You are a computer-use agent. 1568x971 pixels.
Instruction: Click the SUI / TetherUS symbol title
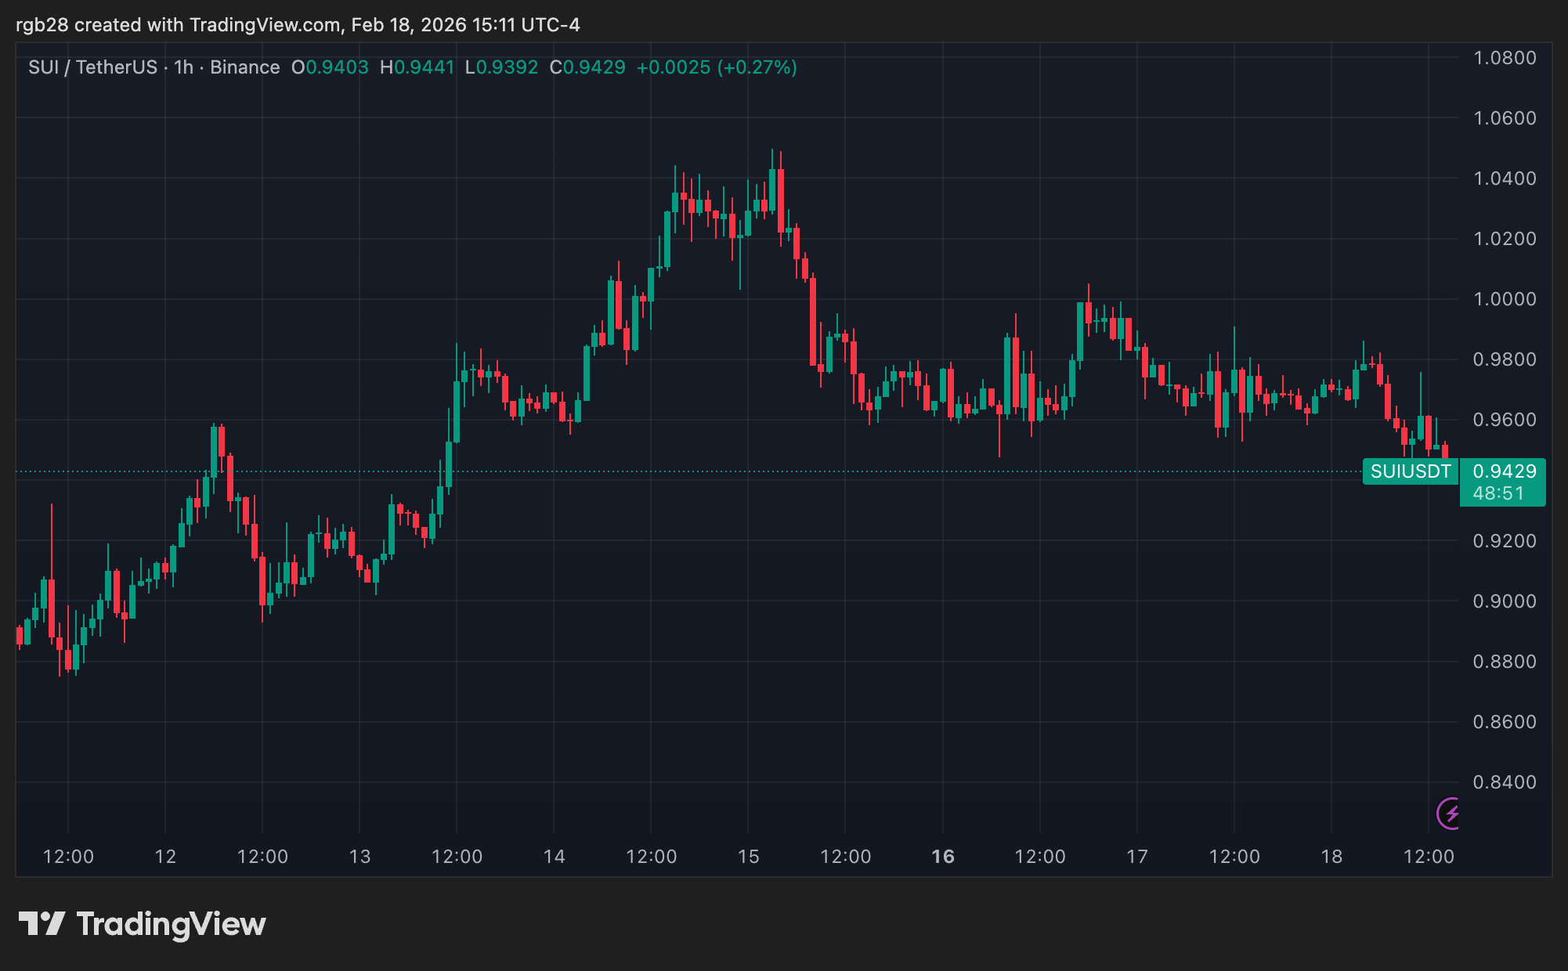coord(92,67)
